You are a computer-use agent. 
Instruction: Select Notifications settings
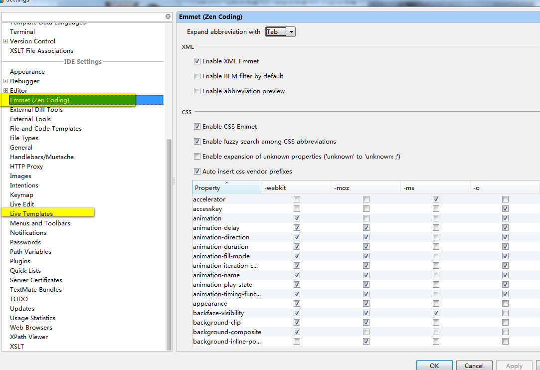point(28,232)
